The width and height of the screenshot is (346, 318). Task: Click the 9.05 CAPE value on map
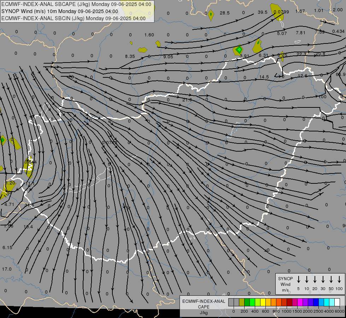(x=168, y=57)
